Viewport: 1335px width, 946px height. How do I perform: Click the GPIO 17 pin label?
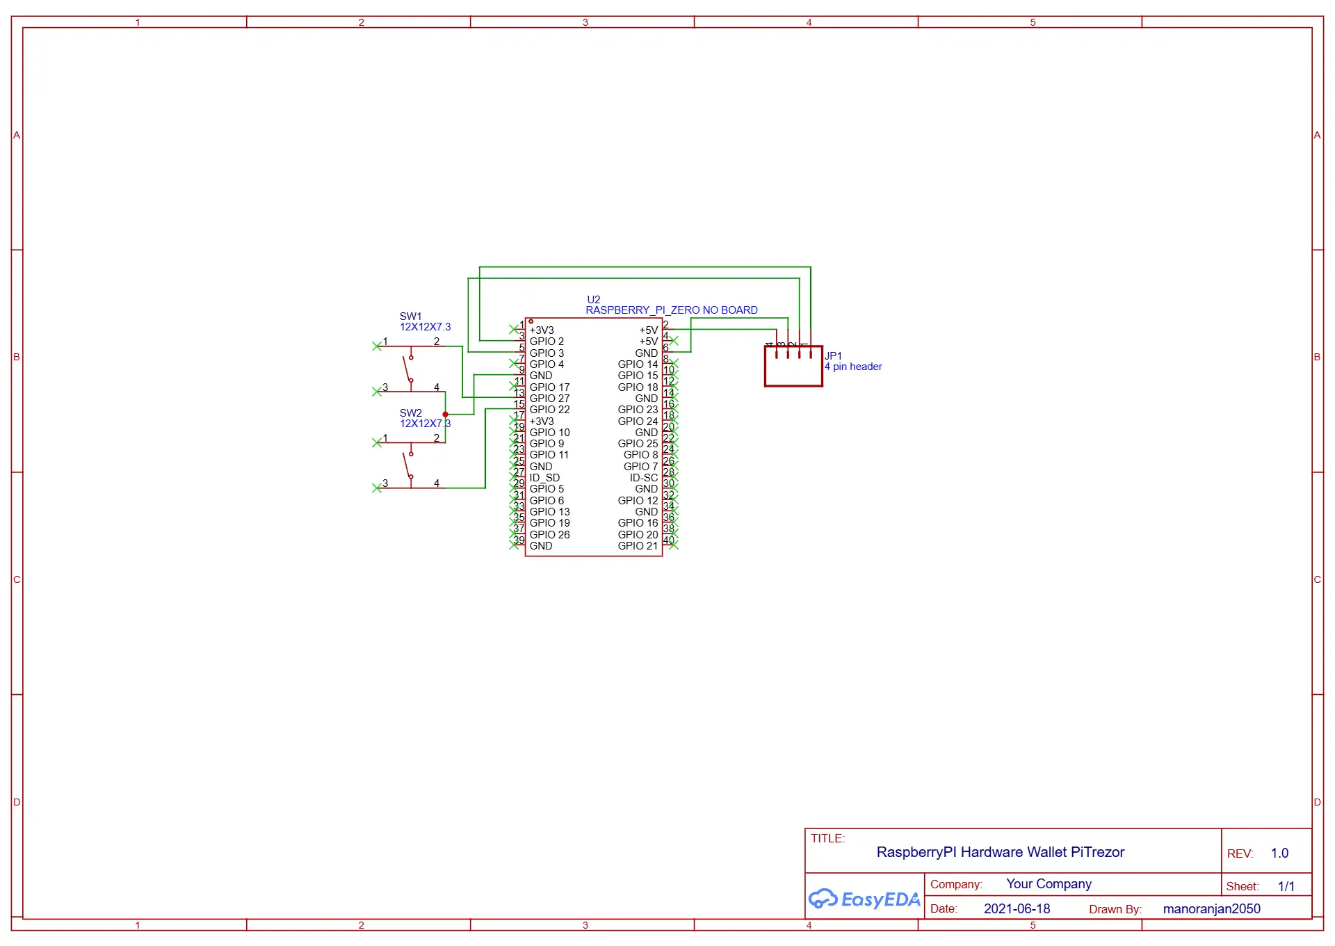point(549,387)
